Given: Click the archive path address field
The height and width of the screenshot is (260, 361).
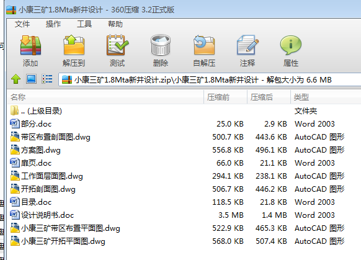Looking at the screenshot, I should click(x=210, y=80).
